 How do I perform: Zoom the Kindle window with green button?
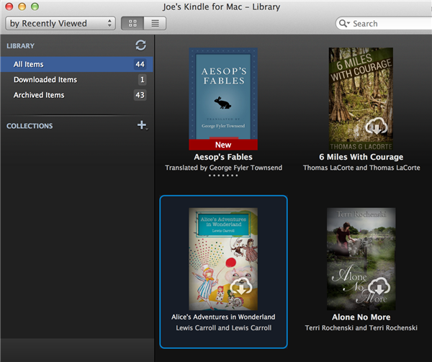(x=35, y=6)
